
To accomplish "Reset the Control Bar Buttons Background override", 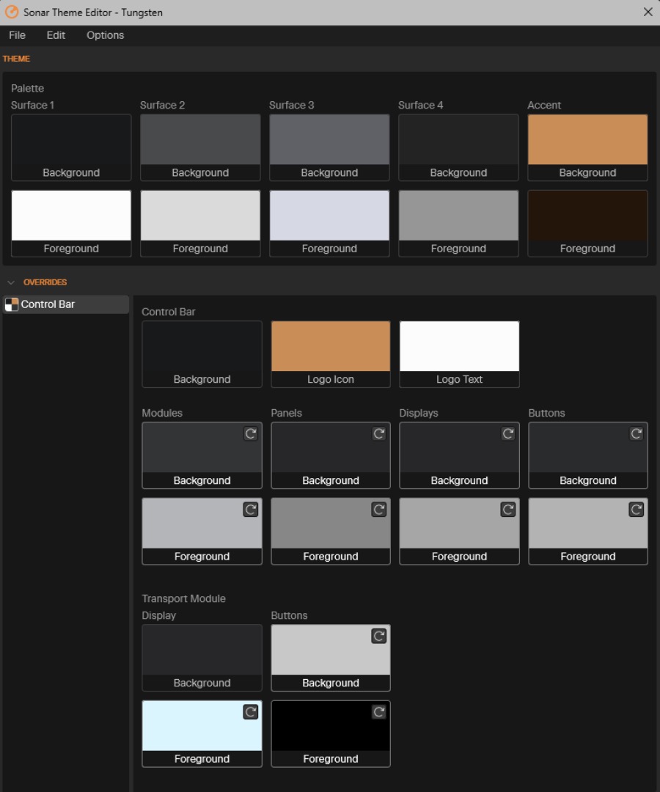I will pos(637,433).
